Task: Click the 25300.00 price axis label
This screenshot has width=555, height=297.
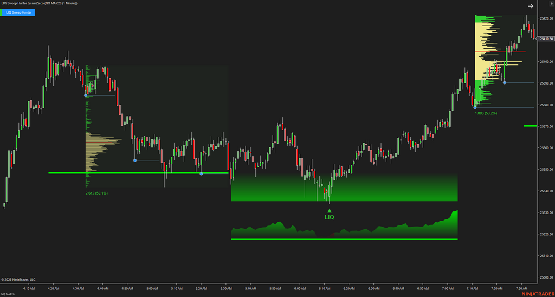Action: point(545,277)
